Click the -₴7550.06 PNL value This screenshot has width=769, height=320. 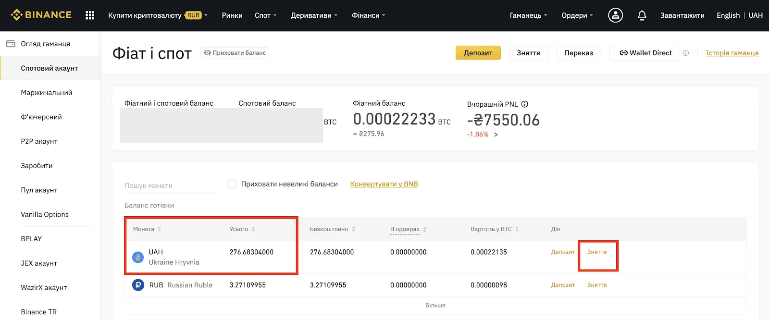coord(504,120)
